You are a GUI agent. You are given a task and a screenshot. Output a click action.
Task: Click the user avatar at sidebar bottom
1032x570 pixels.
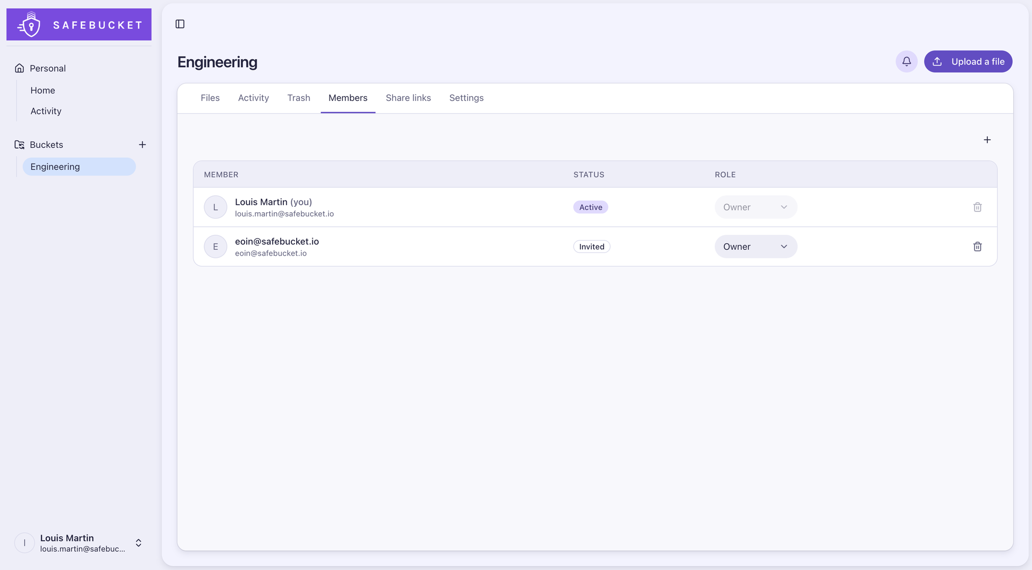(x=25, y=543)
